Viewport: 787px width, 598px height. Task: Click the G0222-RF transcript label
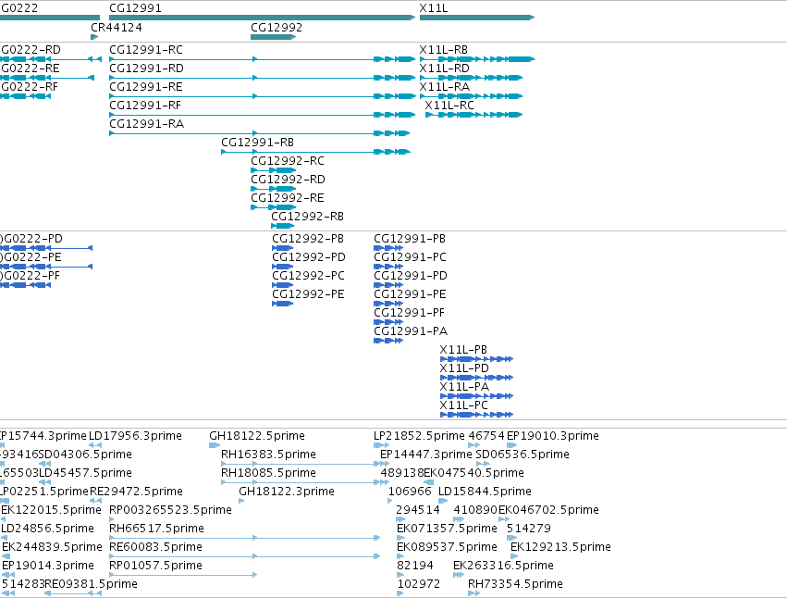click(x=30, y=87)
